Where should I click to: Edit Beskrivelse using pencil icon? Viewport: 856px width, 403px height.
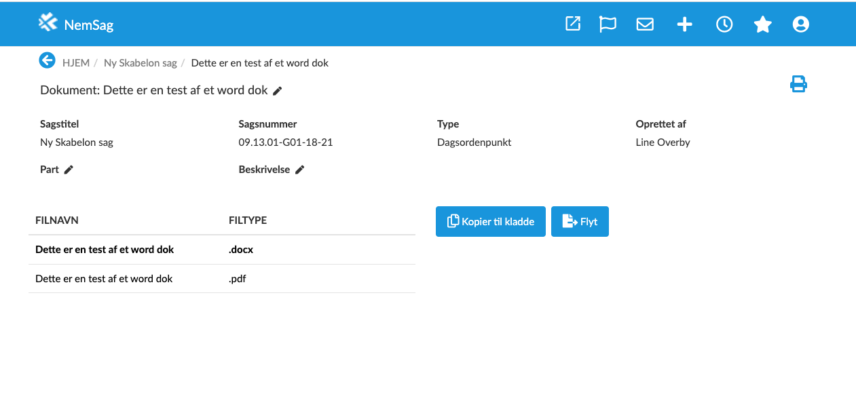(299, 170)
